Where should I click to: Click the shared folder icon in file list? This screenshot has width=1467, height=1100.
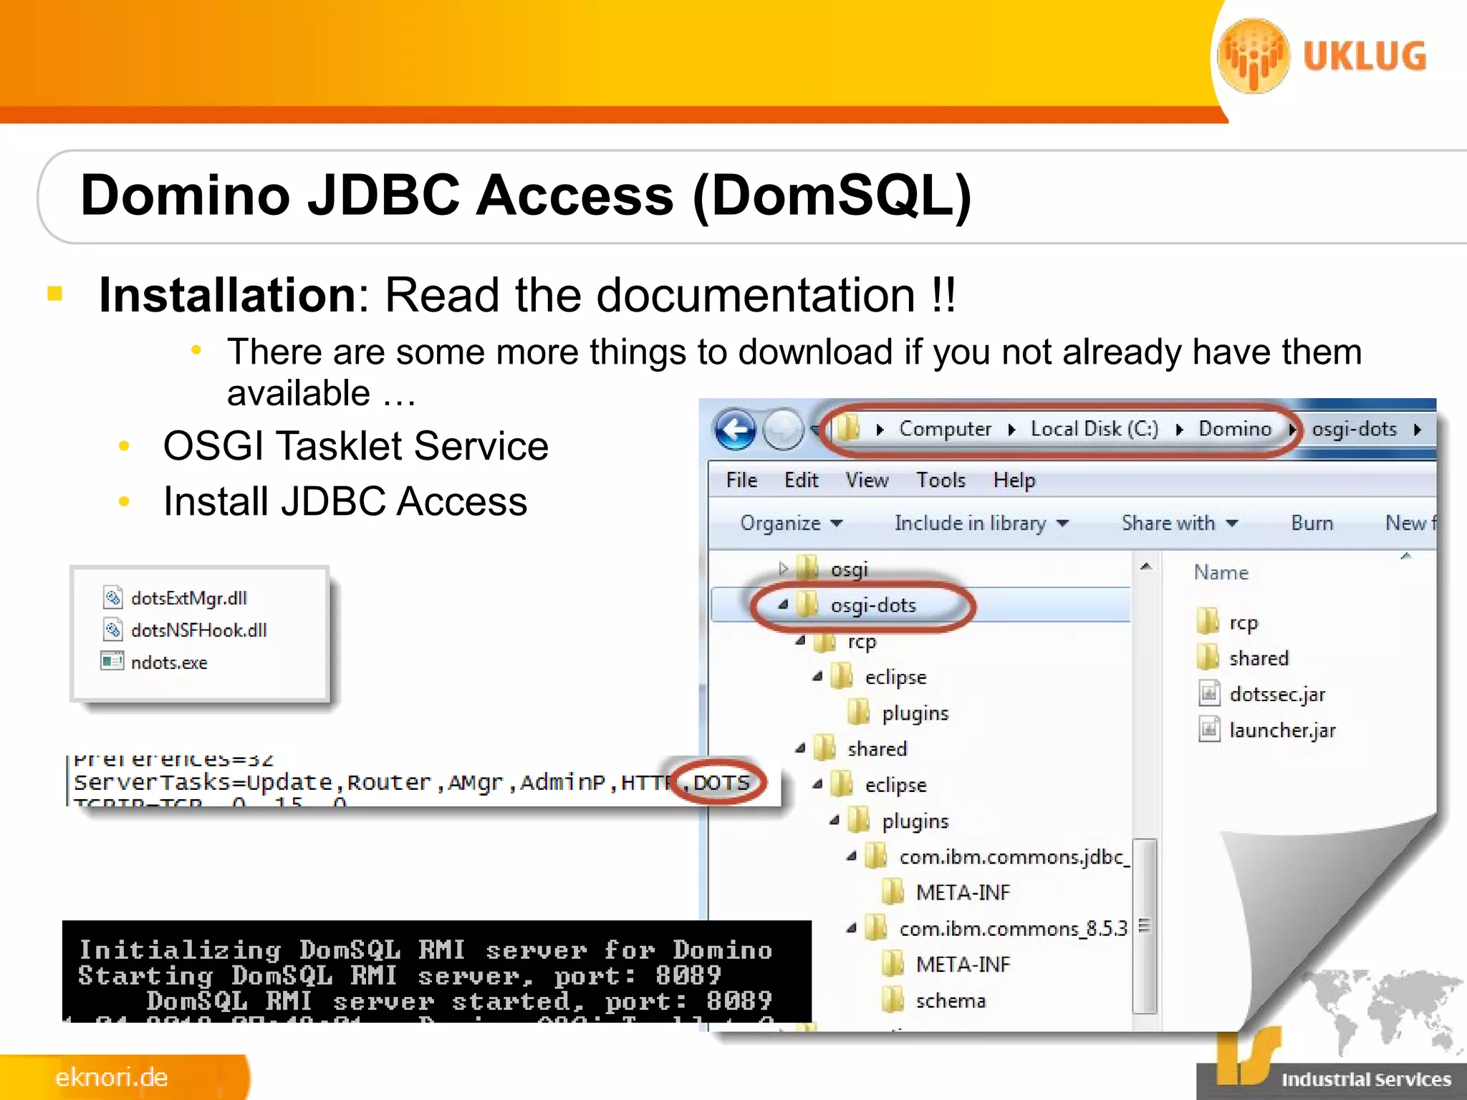click(1208, 657)
